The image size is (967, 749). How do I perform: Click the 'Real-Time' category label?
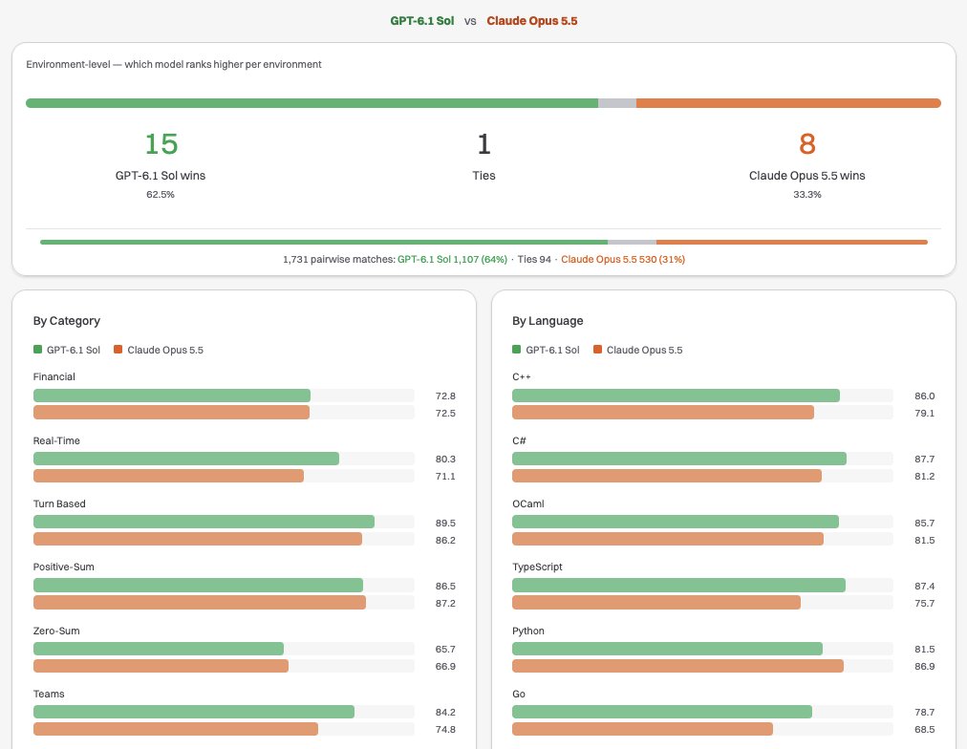click(56, 440)
